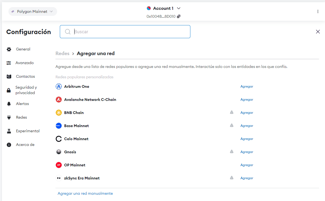Open Experimental settings
The width and height of the screenshot is (325, 201).
[28, 131]
